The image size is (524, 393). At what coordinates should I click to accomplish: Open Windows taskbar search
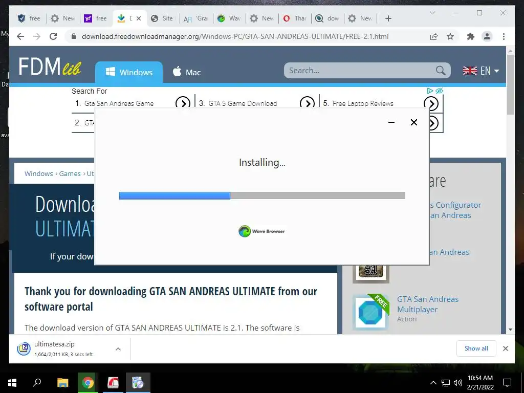(x=37, y=383)
